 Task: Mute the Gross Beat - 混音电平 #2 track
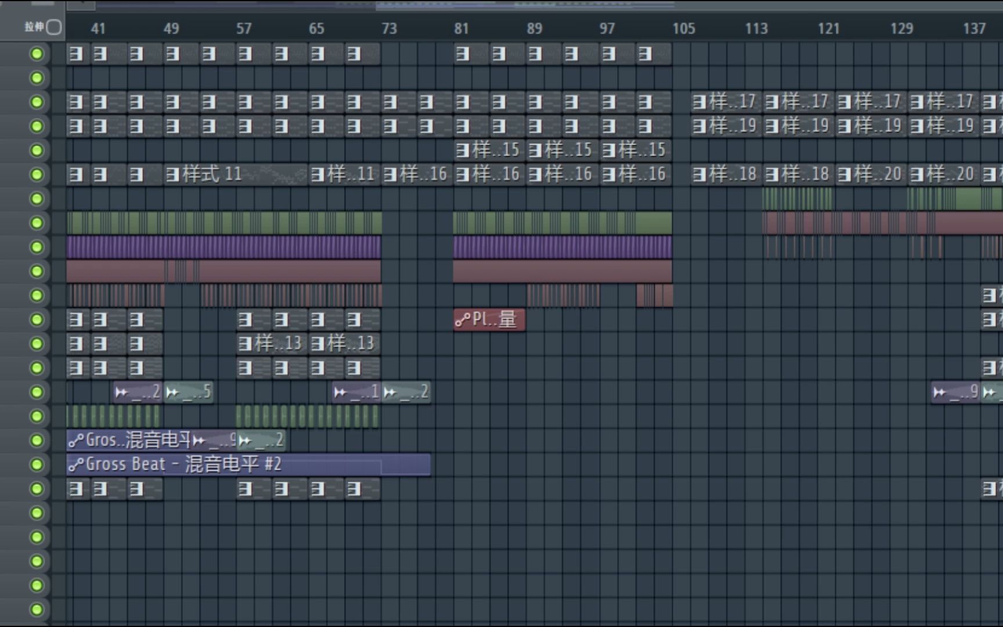click(37, 464)
